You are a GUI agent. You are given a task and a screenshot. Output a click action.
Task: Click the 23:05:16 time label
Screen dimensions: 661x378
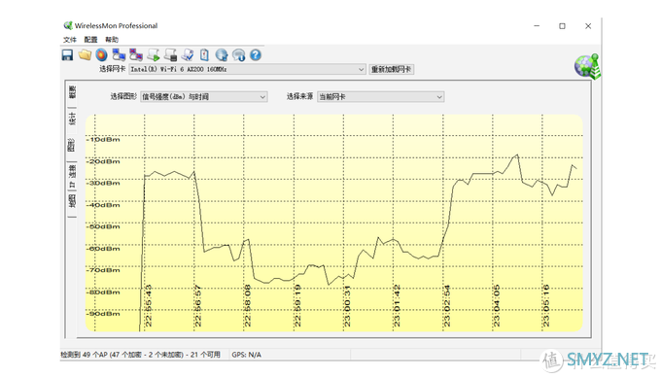point(546,305)
